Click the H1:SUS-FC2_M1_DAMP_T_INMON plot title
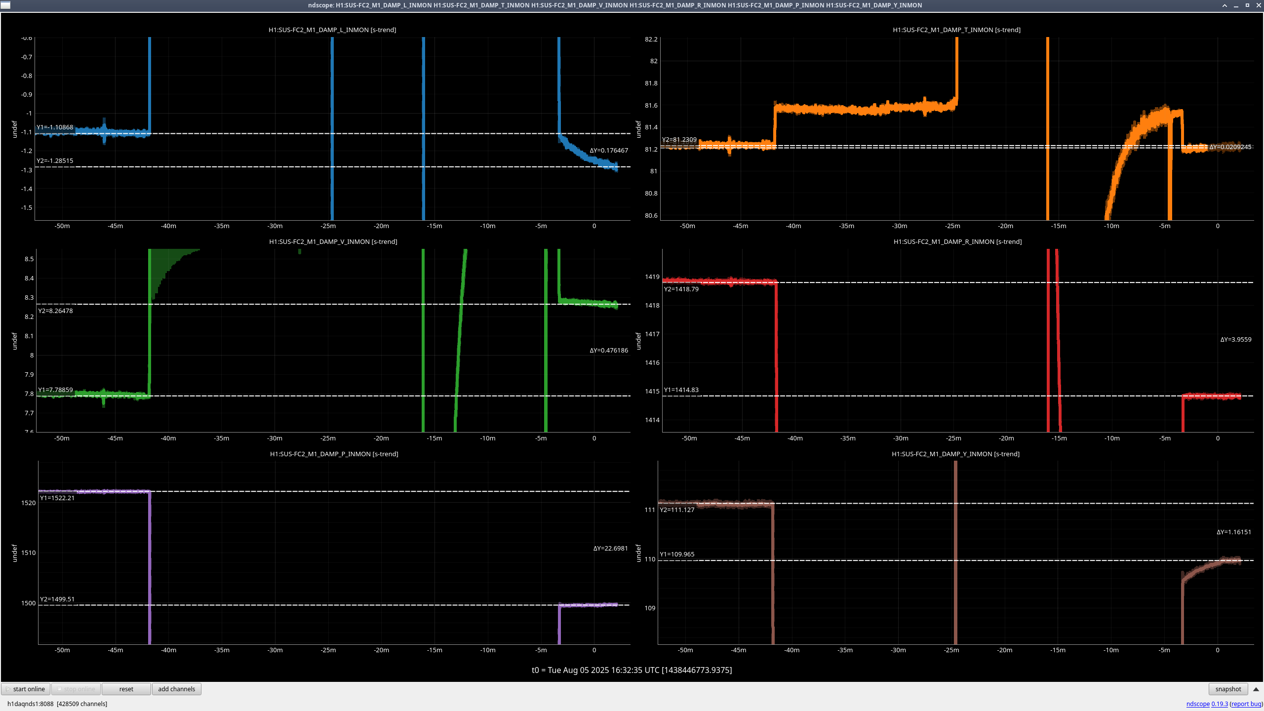Viewport: 1264px width, 711px height. 956,30
